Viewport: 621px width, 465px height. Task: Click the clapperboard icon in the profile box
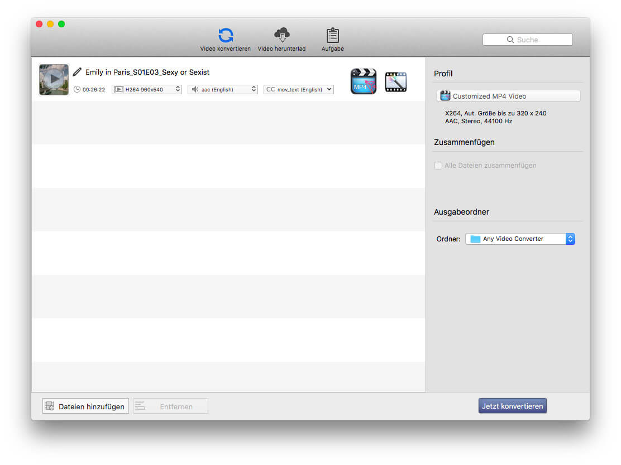(x=445, y=96)
